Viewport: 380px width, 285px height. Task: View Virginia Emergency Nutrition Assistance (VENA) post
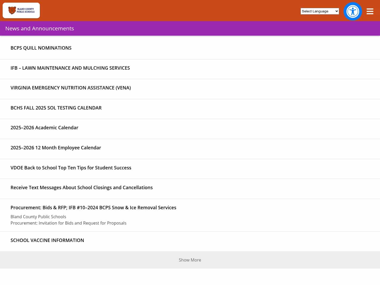tap(71, 88)
